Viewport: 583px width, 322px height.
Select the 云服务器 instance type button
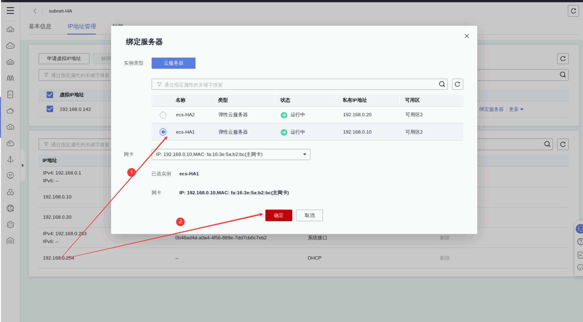pyautogui.click(x=173, y=63)
